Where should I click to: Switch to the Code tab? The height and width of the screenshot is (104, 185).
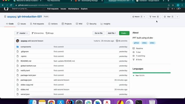[10, 24]
